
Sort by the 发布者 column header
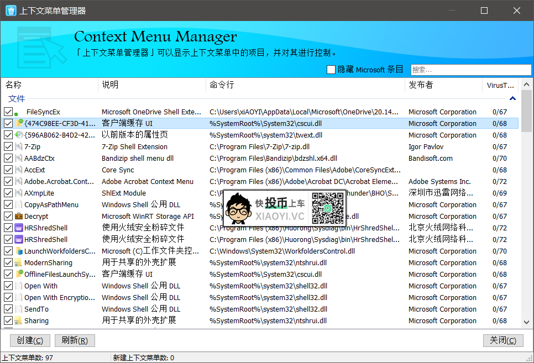(x=442, y=85)
